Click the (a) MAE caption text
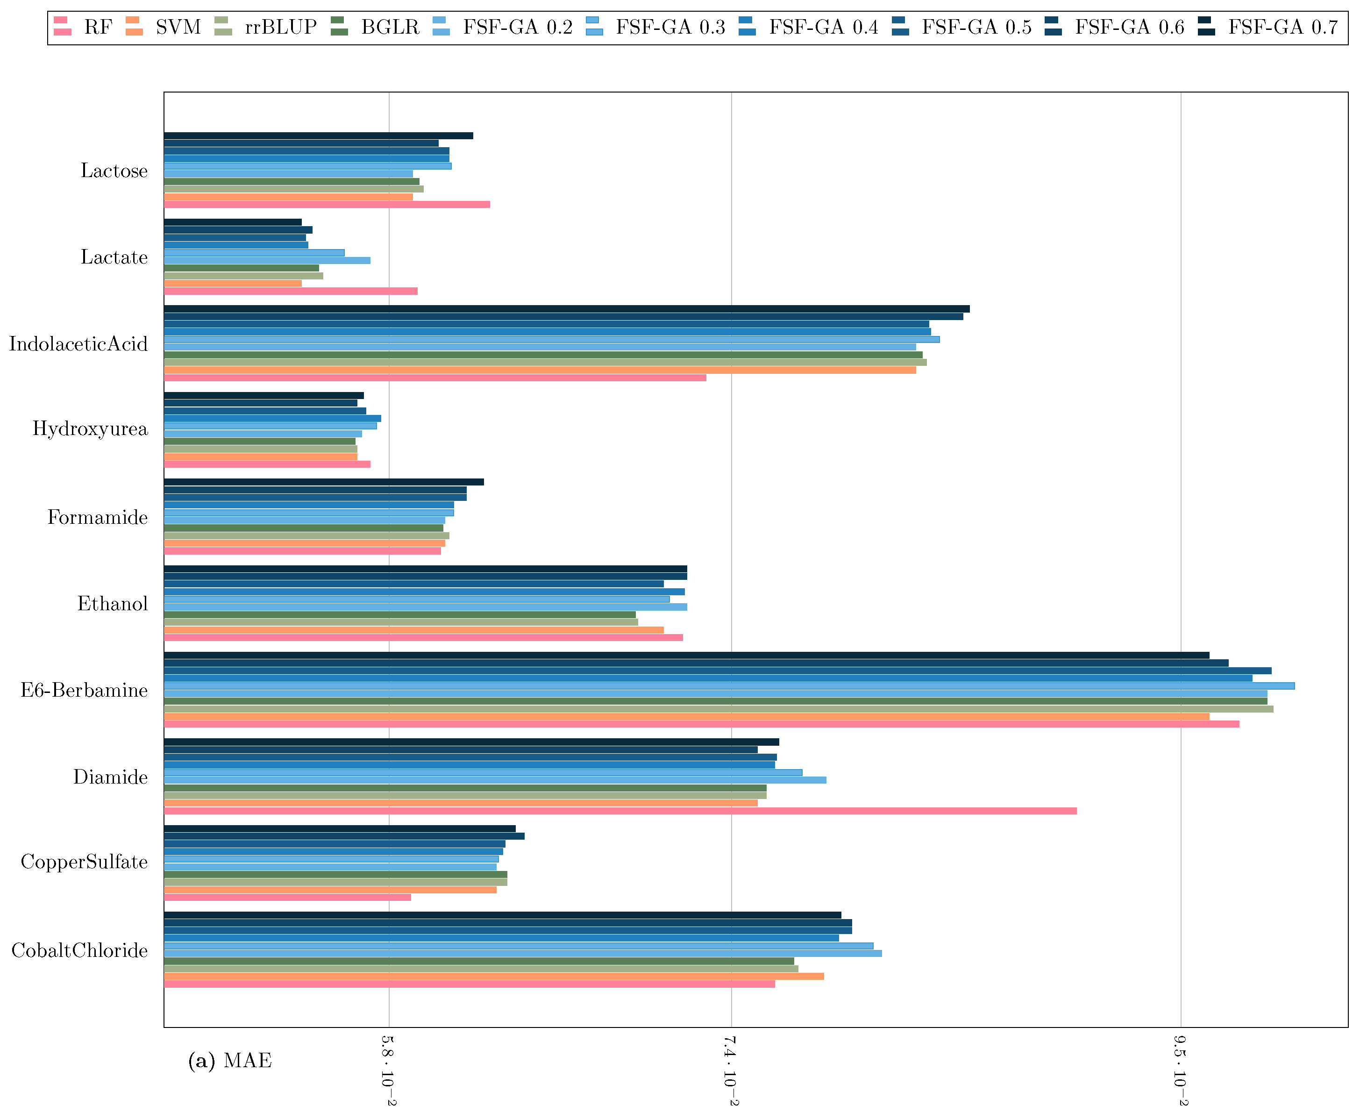Viewport: 1360px width, 1120px height. (230, 1061)
